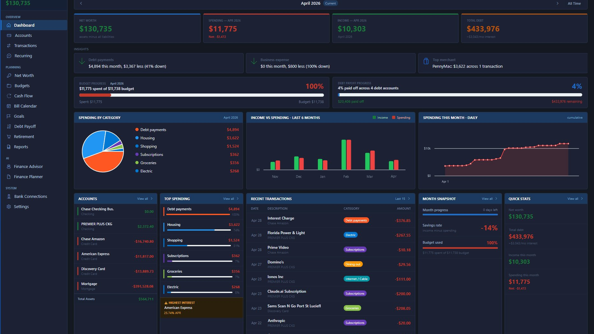Screen dimensions: 594x334
Task: Click the Finance Advisor AI icon
Action: tap(9, 167)
